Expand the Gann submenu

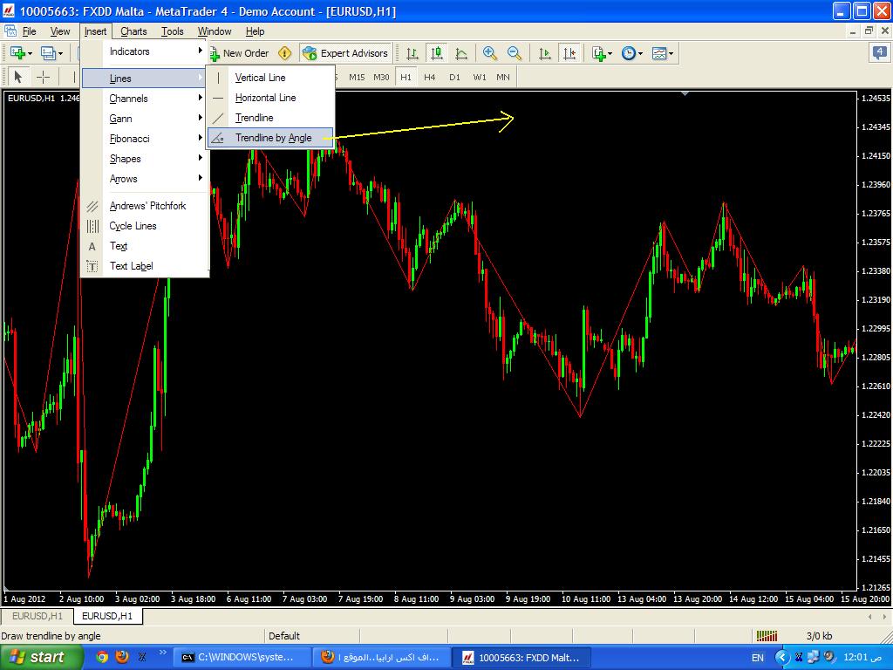point(145,119)
